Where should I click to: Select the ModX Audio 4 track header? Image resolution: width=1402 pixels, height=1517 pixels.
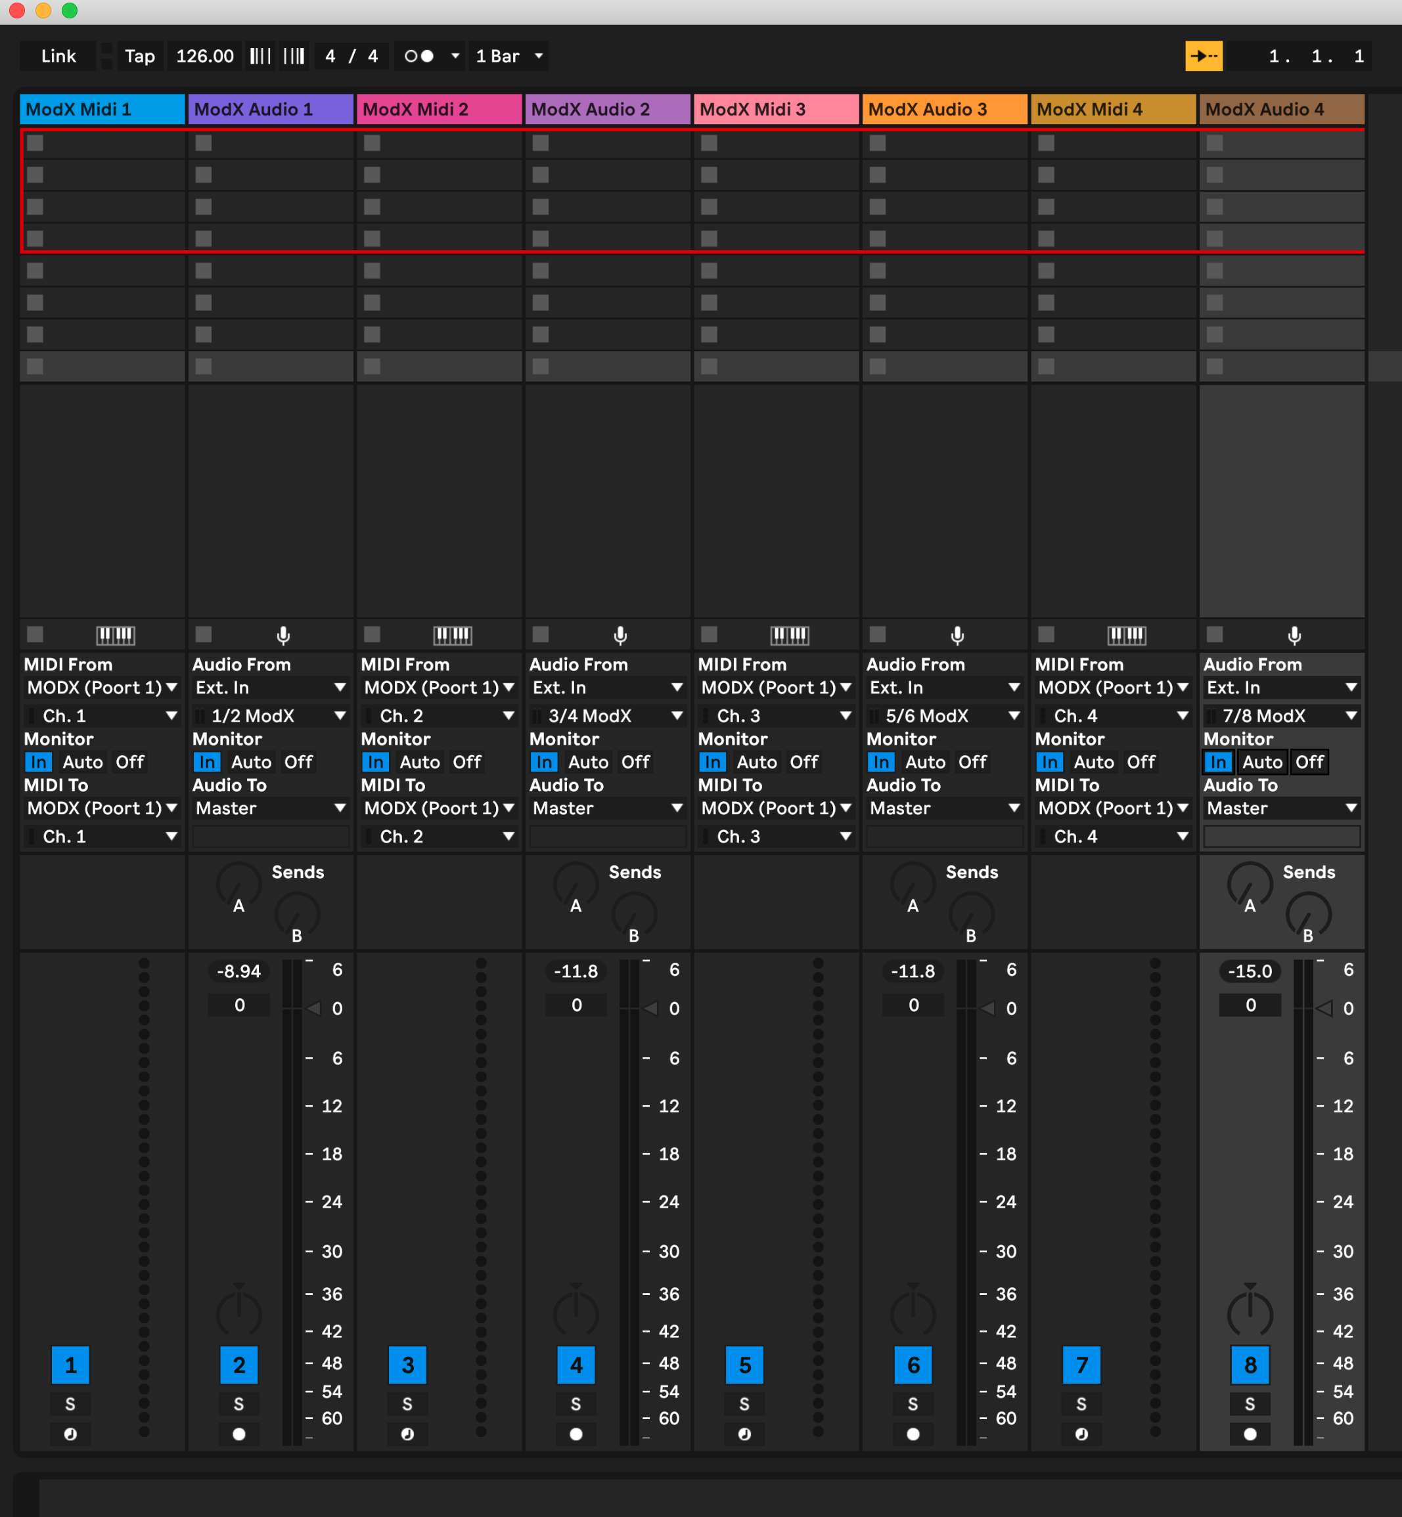1281,109
